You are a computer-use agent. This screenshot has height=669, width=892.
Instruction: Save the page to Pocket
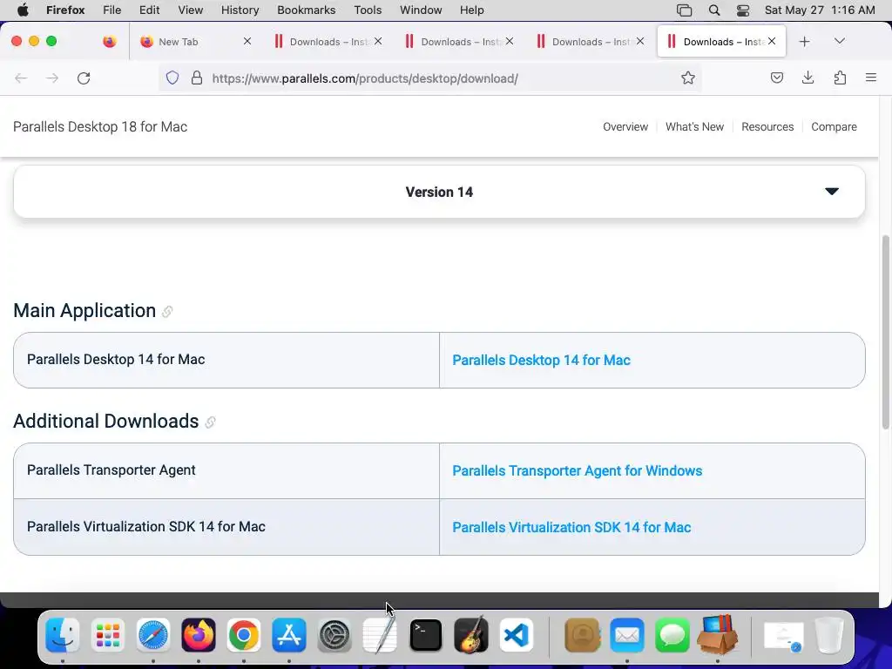776,78
